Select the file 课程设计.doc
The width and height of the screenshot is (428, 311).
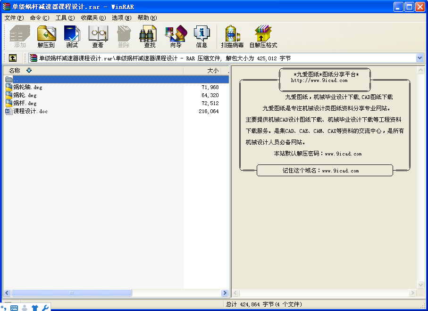coord(30,111)
